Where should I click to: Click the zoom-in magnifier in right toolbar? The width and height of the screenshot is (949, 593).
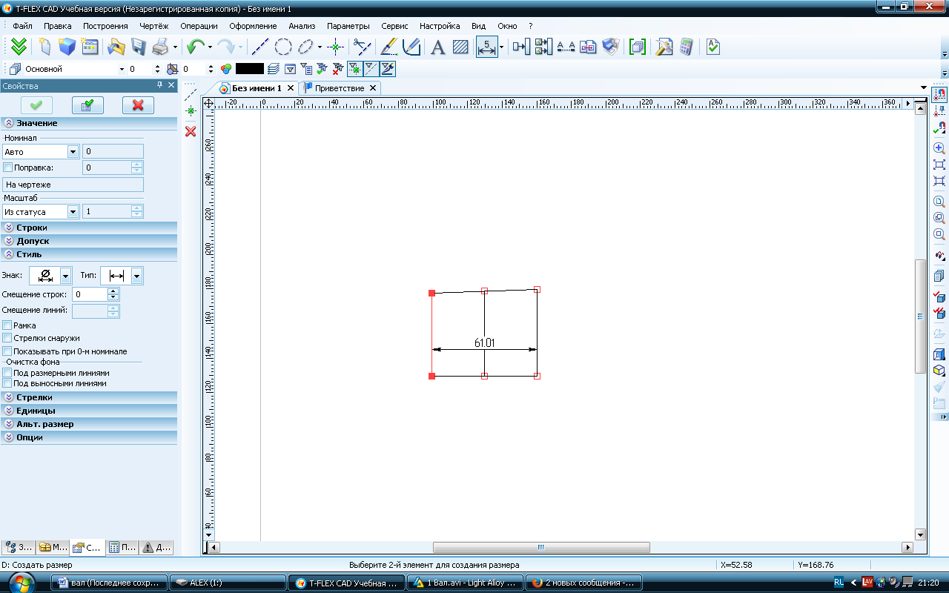click(939, 148)
